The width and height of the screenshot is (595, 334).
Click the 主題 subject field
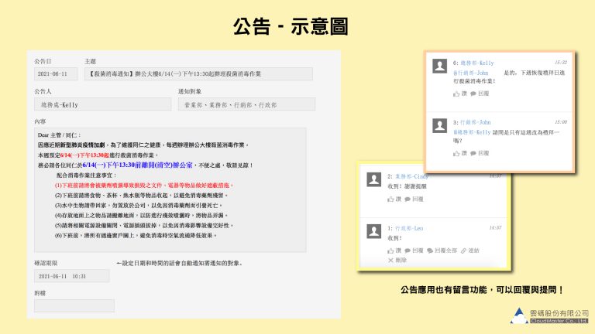(x=198, y=74)
